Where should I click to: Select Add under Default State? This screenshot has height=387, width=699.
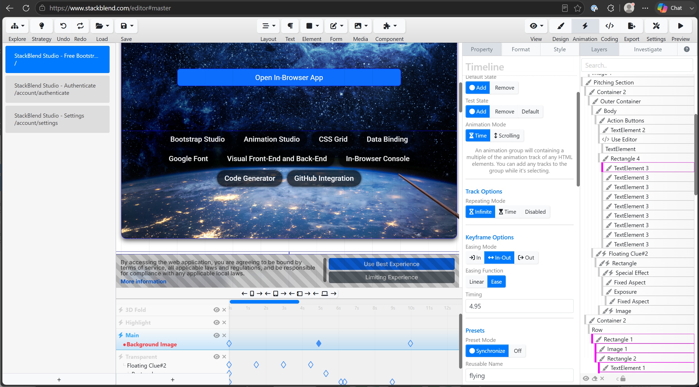click(477, 88)
